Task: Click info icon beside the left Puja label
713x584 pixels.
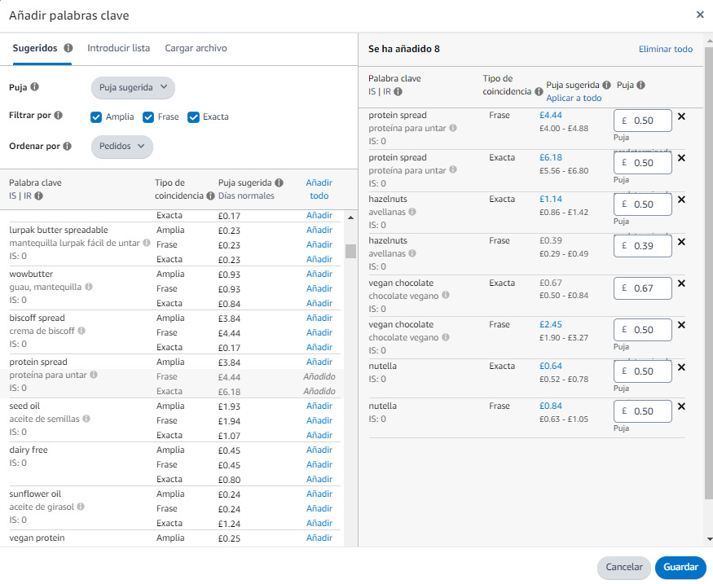Action: [34, 86]
